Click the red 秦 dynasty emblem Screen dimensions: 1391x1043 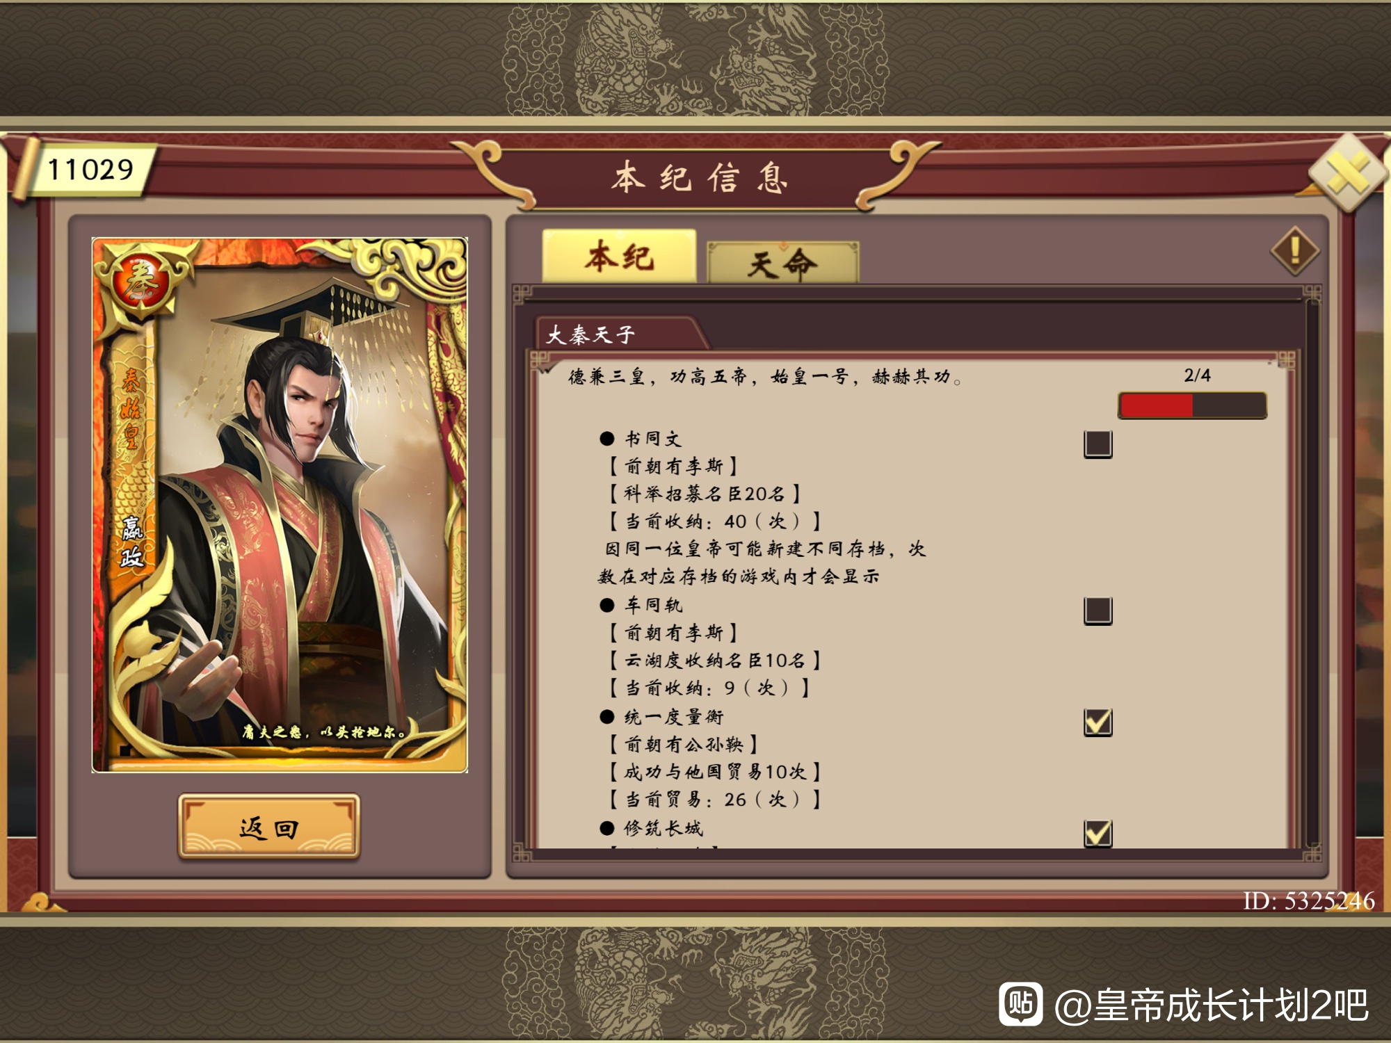tap(141, 282)
